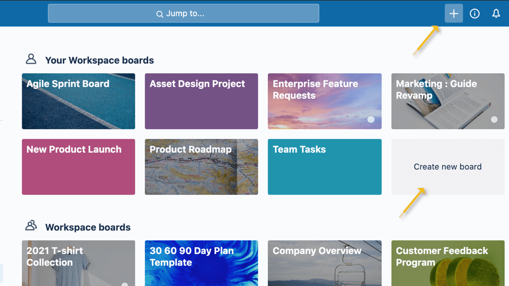Screen dimensions: 509x286
Task: Open the Agile Sprint Board
Action: pyautogui.click(x=78, y=101)
